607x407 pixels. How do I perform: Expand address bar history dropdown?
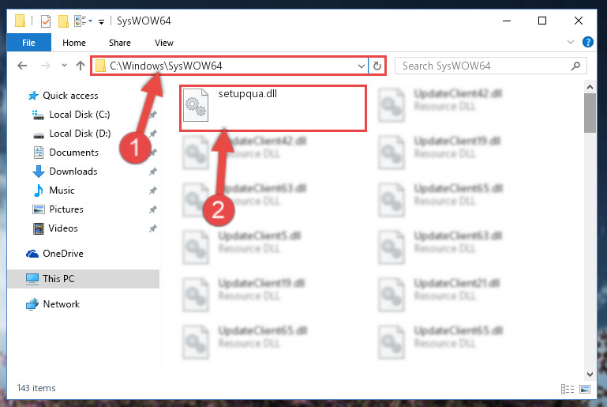click(x=362, y=66)
